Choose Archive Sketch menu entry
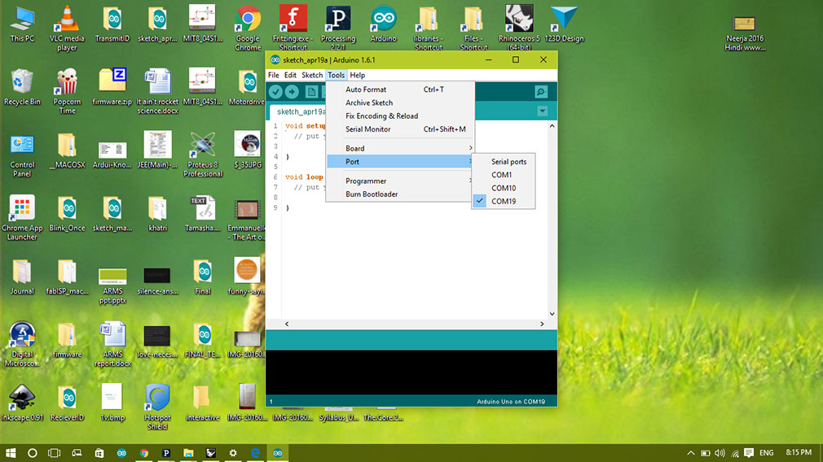This screenshot has height=462, width=823. (400, 102)
